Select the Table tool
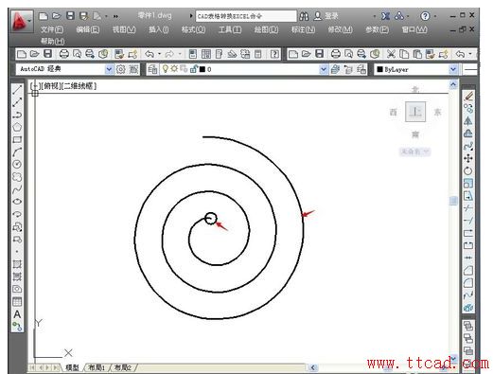 [x=17, y=302]
